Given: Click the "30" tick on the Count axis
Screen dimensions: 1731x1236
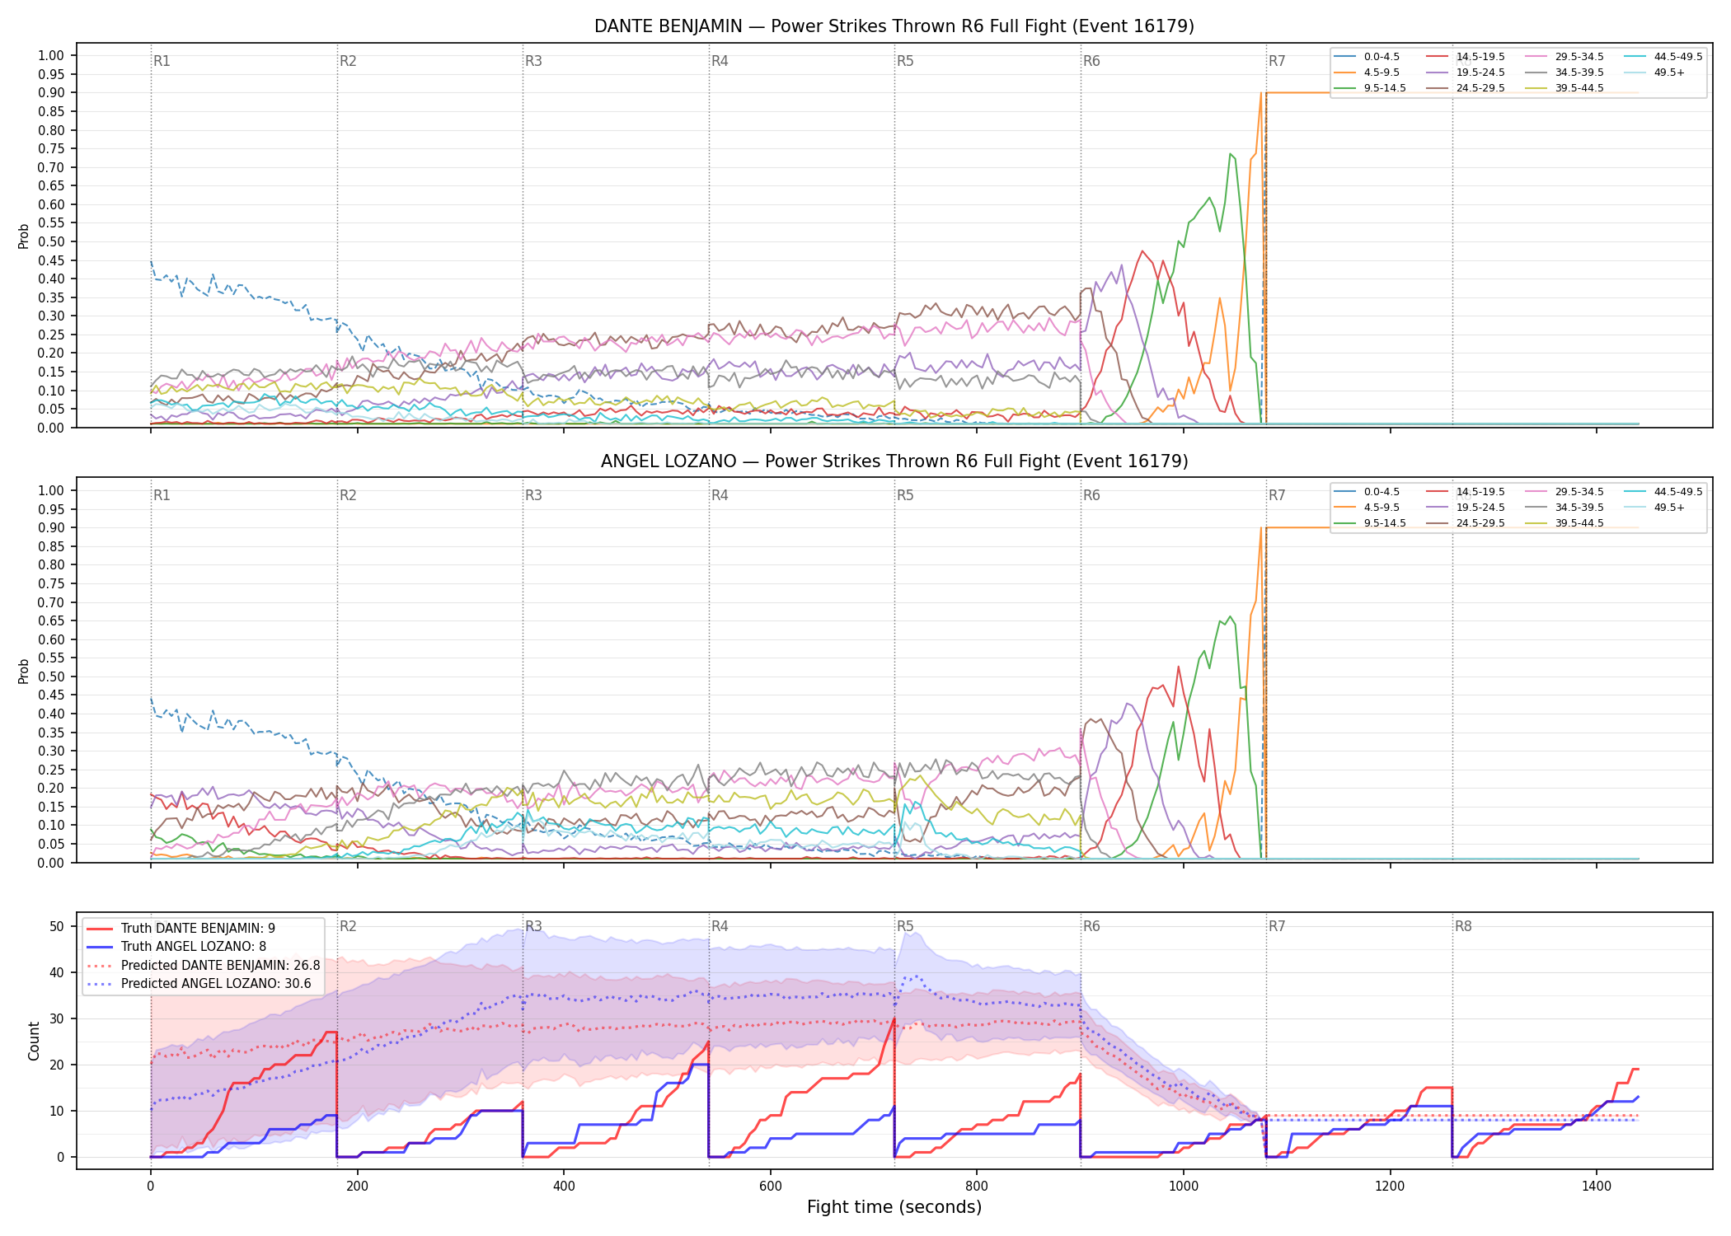Looking at the screenshot, I should [57, 1018].
